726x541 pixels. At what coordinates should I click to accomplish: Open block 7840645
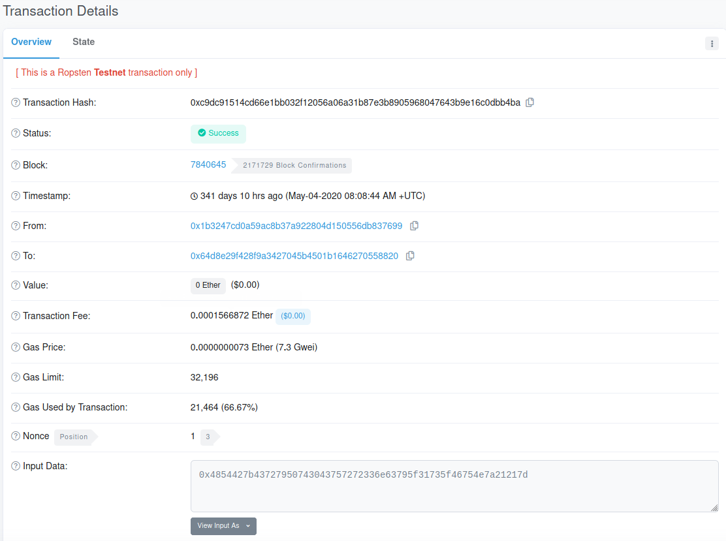(x=208, y=164)
